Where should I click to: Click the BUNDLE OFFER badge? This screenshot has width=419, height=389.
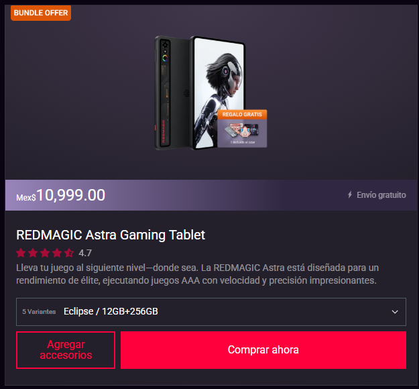click(41, 13)
